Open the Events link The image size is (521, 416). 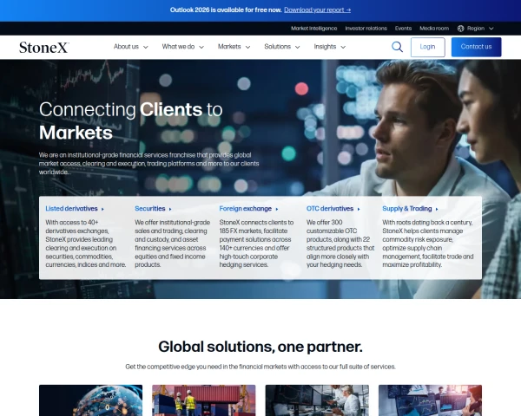click(x=404, y=29)
